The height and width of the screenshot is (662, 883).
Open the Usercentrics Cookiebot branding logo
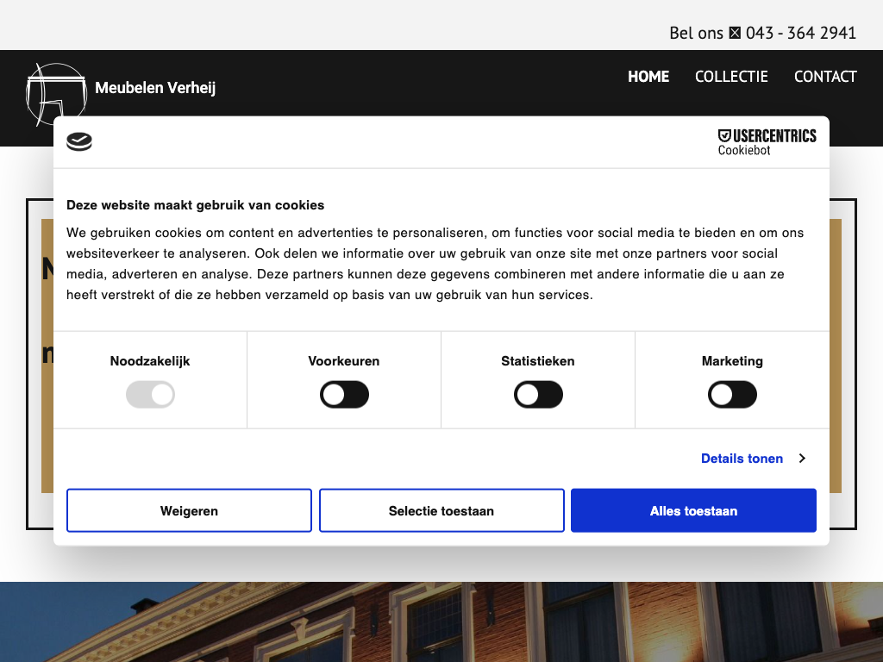[767, 142]
